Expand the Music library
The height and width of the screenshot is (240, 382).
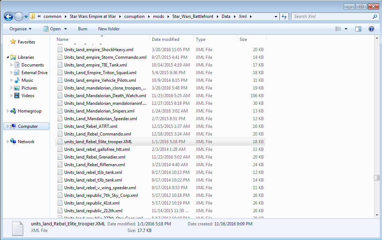pos(11,80)
